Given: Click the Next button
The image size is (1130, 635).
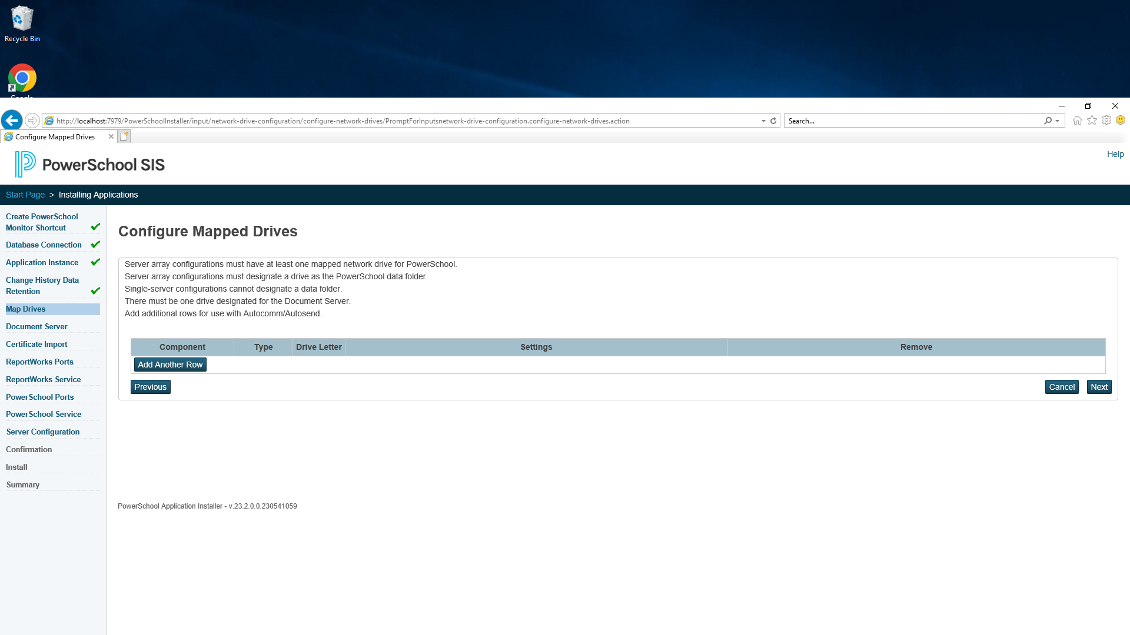Looking at the screenshot, I should [1099, 387].
